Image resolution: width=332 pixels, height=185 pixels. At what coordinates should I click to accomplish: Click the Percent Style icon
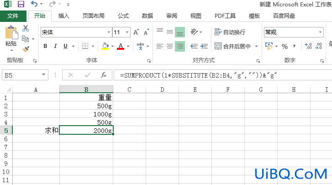[x=285, y=46]
